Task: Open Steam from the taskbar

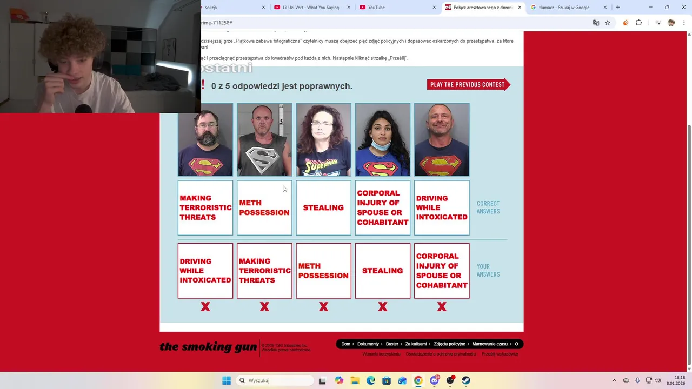Action: tap(465, 380)
